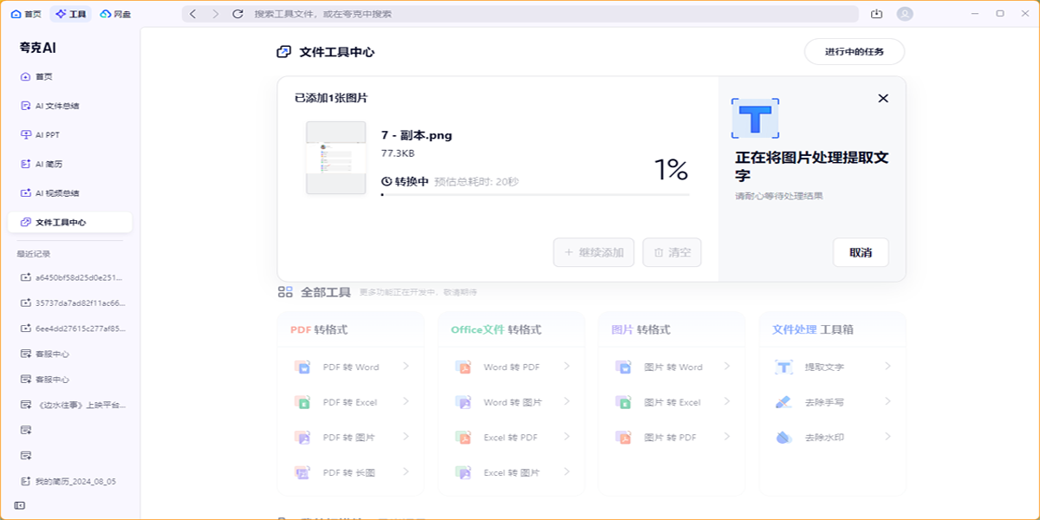This screenshot has width=1040, height=520.
Task: Open the user avatar profile
Action: [x=905, y=14]
